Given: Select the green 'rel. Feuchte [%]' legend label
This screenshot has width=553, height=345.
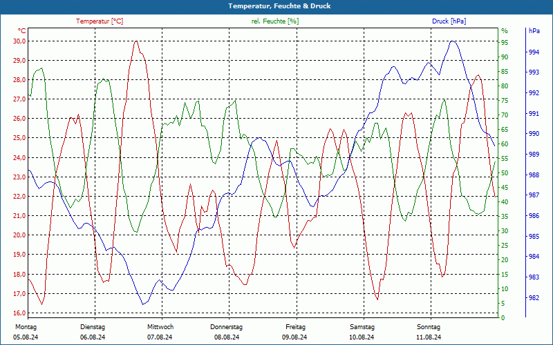Looking at the screenshot, I should pos(275,21).
